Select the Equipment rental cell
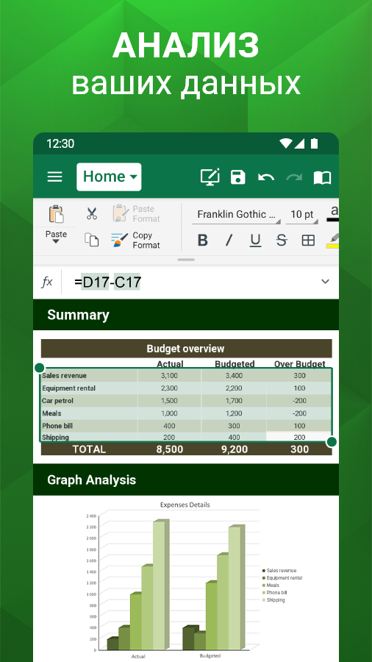The width and height of the screenshot is (372, 662). pyautogui.click(x=89, y=388)
